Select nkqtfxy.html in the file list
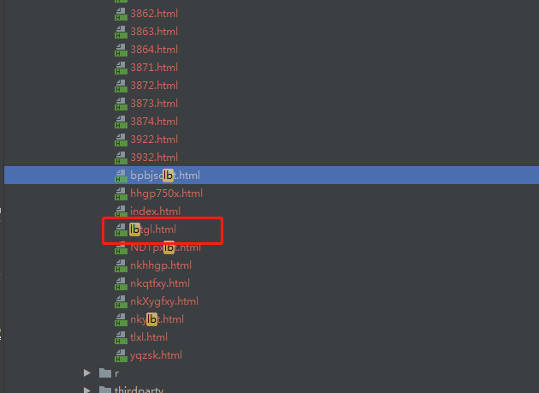The image size is (539, 393). (x=160, y=283)
